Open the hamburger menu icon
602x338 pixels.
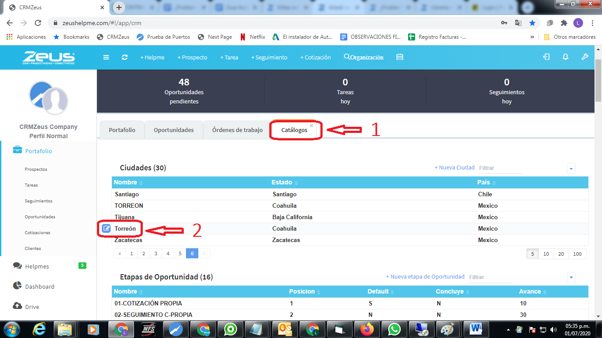pyautogui.click(x=106, y=57)
